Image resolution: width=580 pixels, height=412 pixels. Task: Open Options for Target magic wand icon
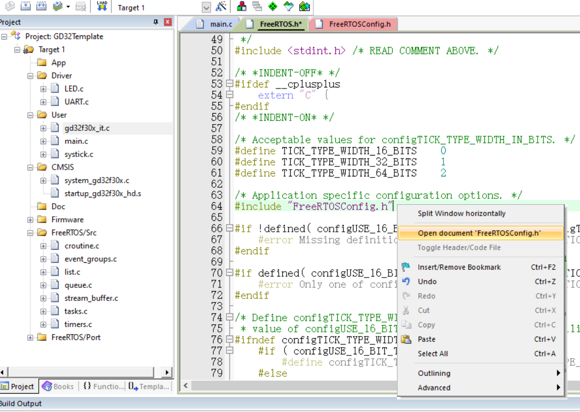point(221,6)
